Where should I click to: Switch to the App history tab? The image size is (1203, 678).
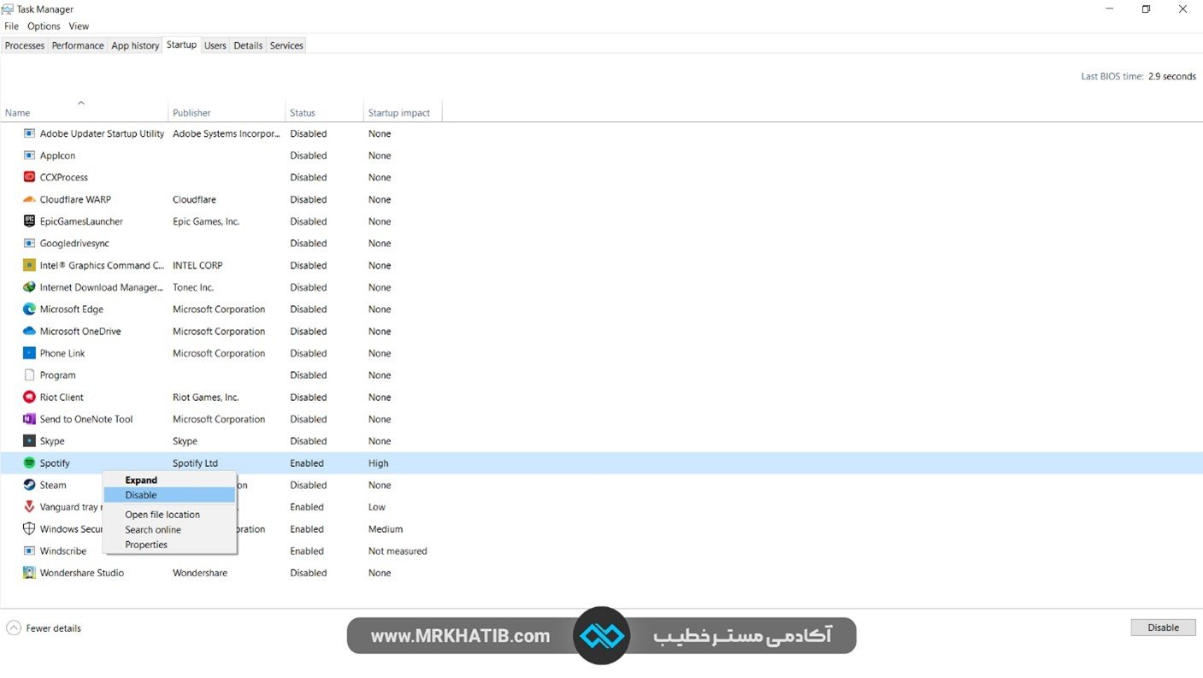135,45
